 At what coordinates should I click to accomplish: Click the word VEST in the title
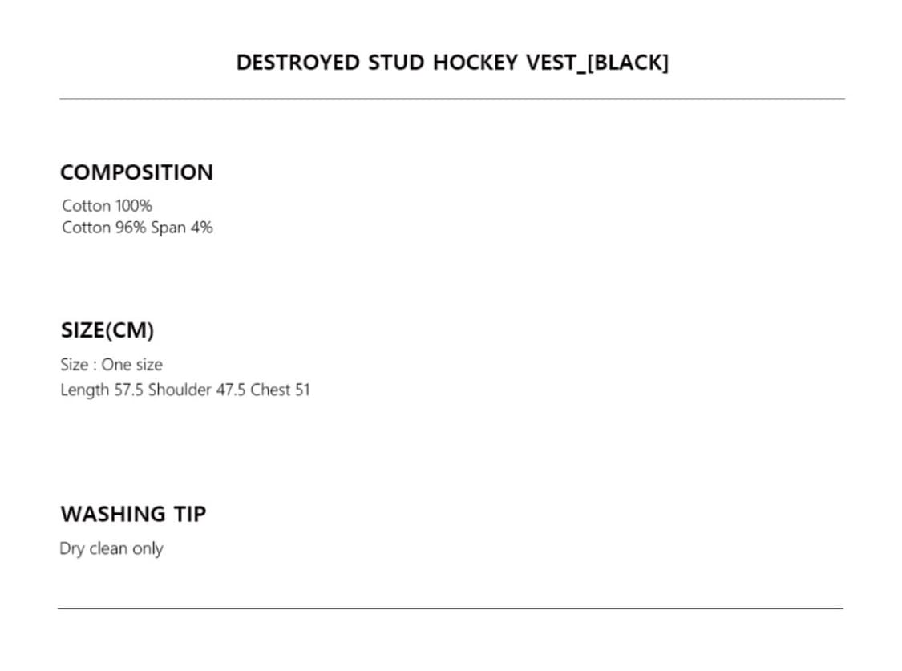click(551, 63)
